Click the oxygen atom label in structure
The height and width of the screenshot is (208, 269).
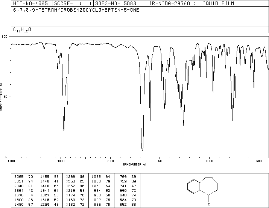[x=209, y=204]
